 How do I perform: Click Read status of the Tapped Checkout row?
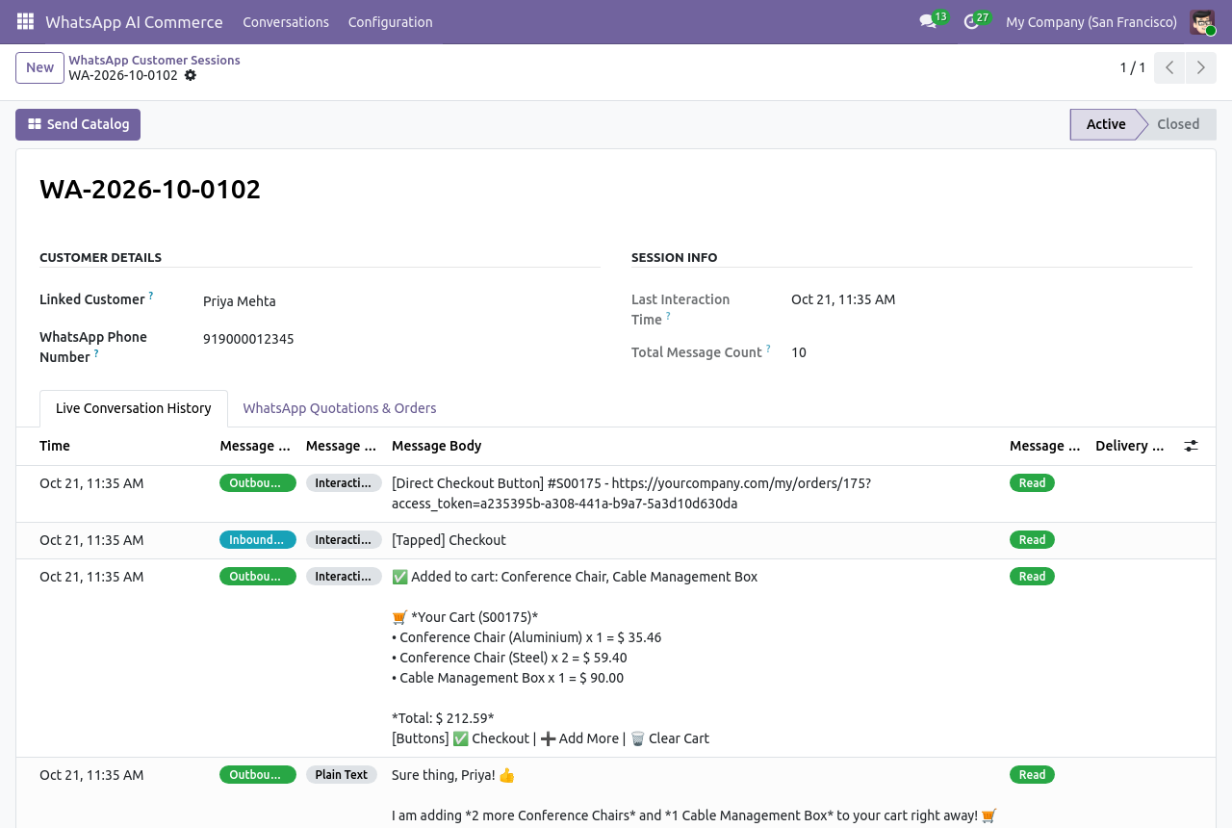tap(1032, 540)
